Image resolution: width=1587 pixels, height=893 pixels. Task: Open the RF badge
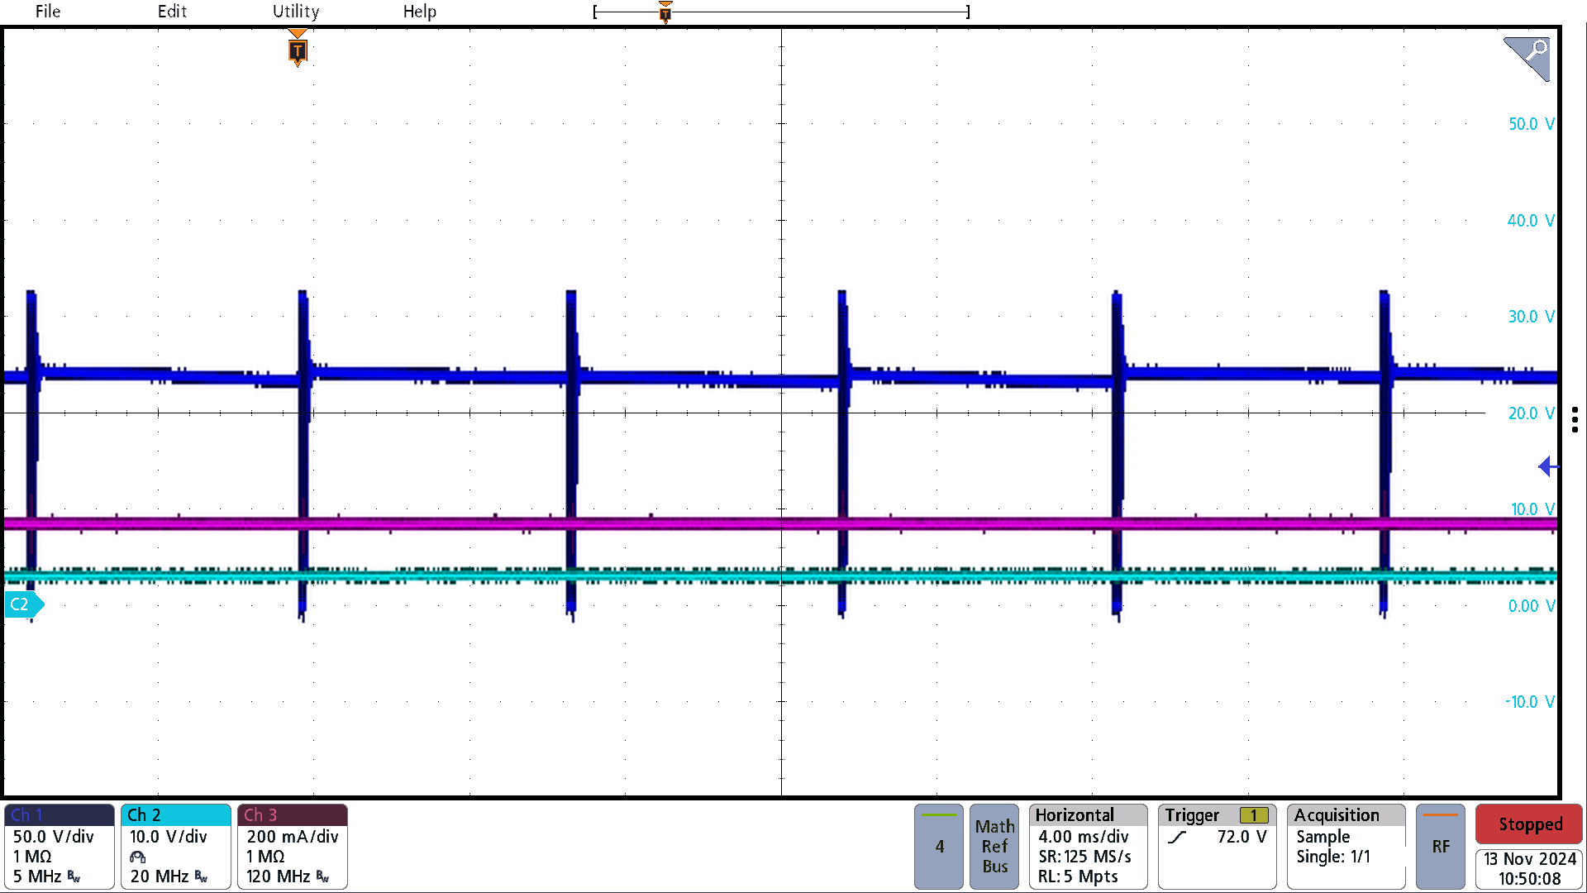click(x=1441, y=846)
